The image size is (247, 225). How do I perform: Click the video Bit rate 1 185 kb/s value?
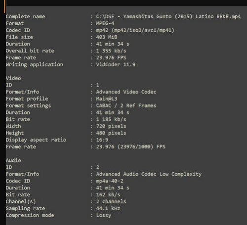[x=111, y=119]
